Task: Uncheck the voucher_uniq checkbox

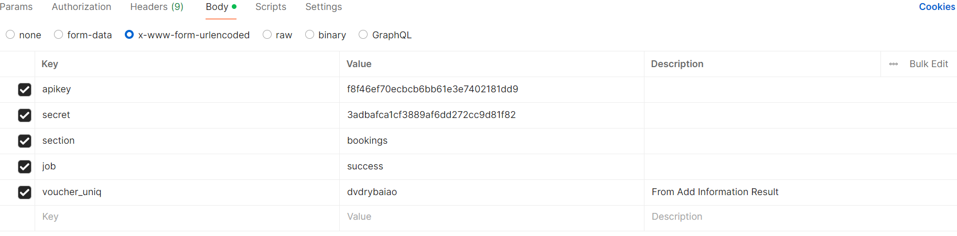Action: (25, 192)
